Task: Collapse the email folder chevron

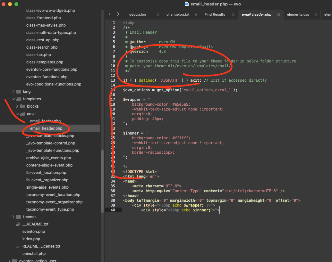Action: pos(17,114)
